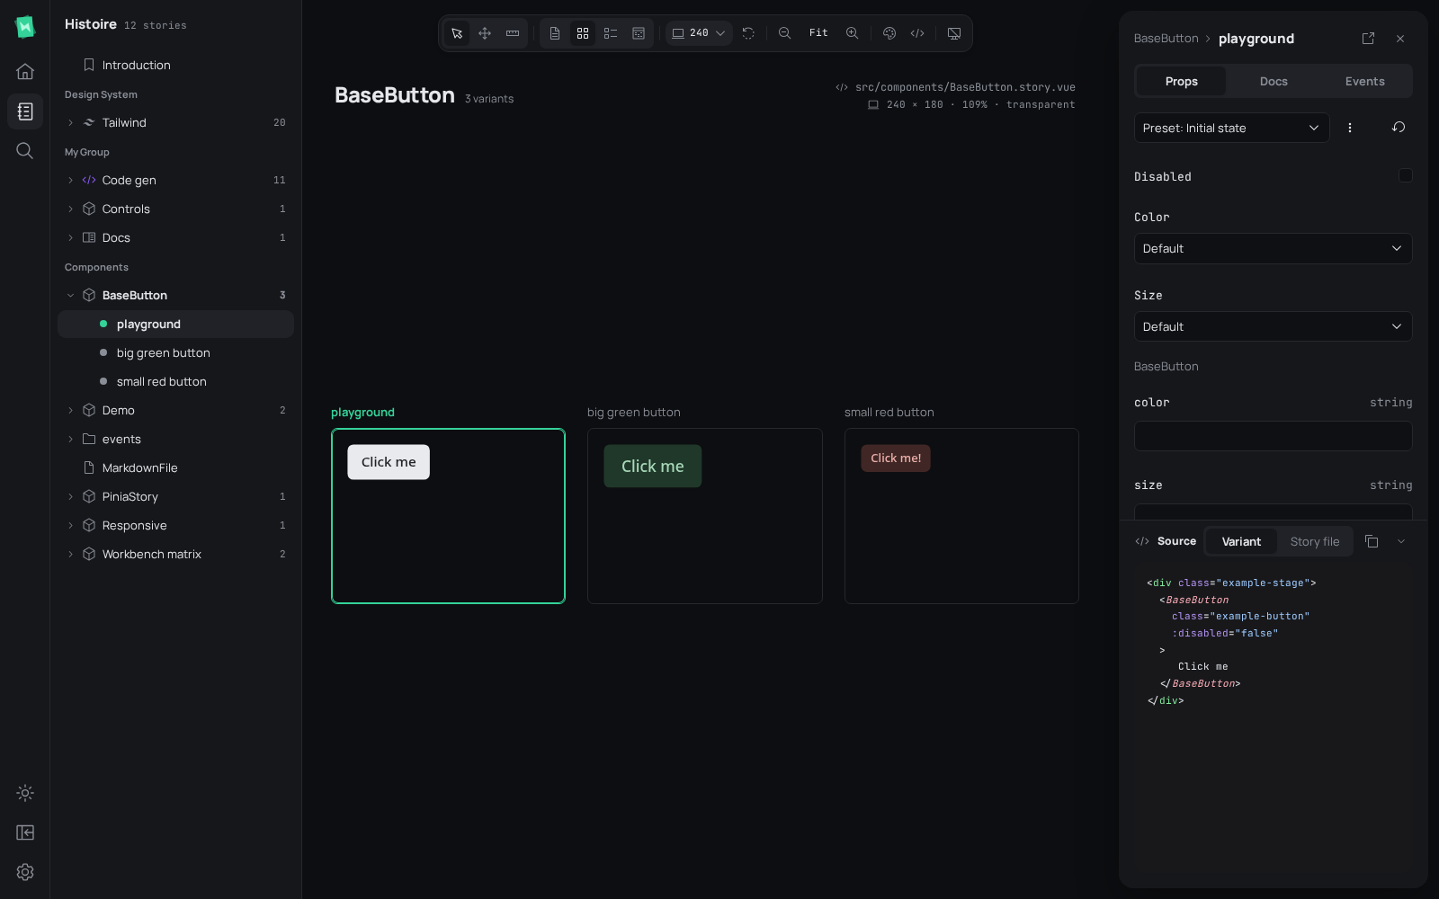This screenshot has width=1439, height=899.
Task: Click Fit zoom button
Action: (x=818, y=33)
